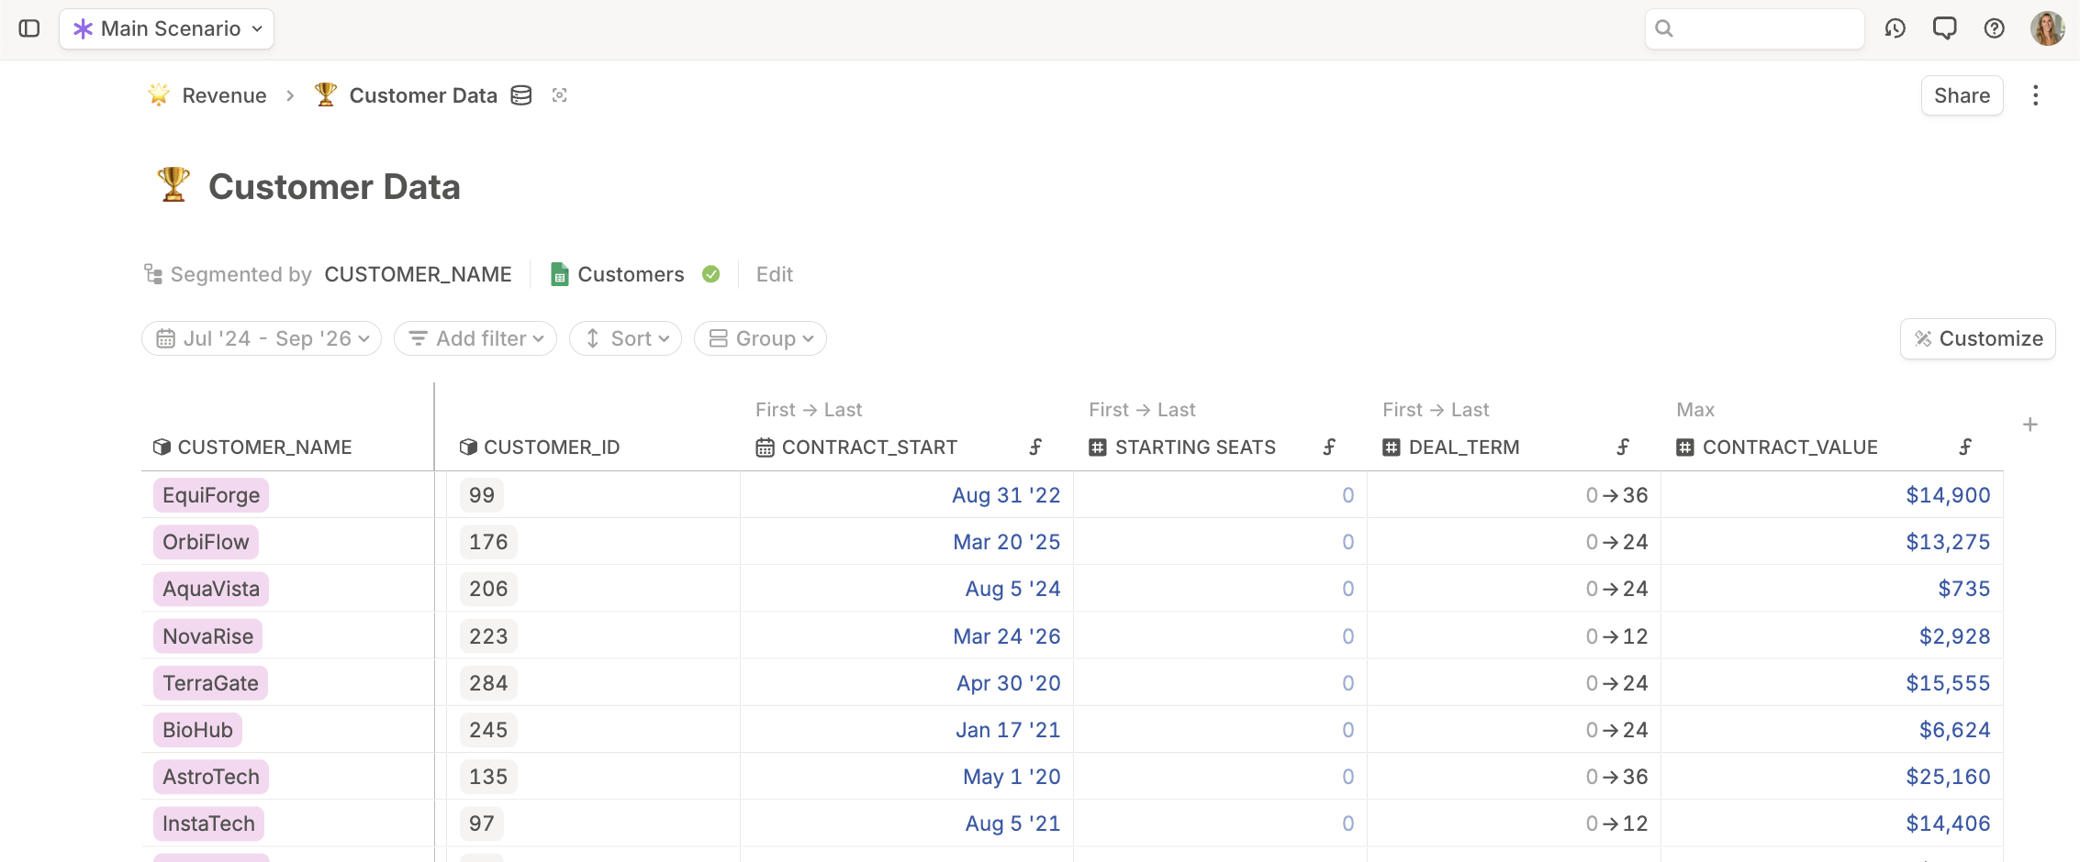Open the help question mark icon

coord(1995,28)
